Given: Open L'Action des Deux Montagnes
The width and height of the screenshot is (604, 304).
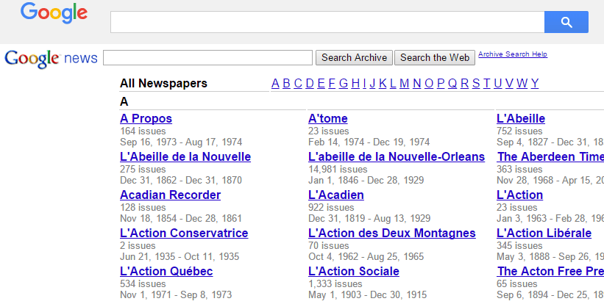Looking at the screenshot, I should click(391, 233).
